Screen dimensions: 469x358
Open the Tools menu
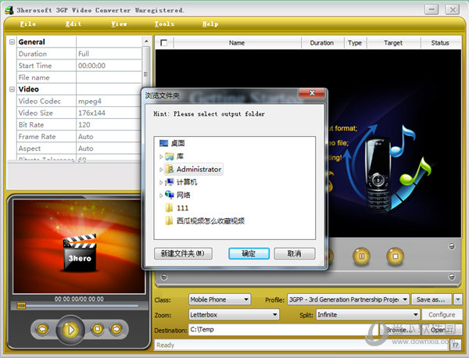coord(164,24)
